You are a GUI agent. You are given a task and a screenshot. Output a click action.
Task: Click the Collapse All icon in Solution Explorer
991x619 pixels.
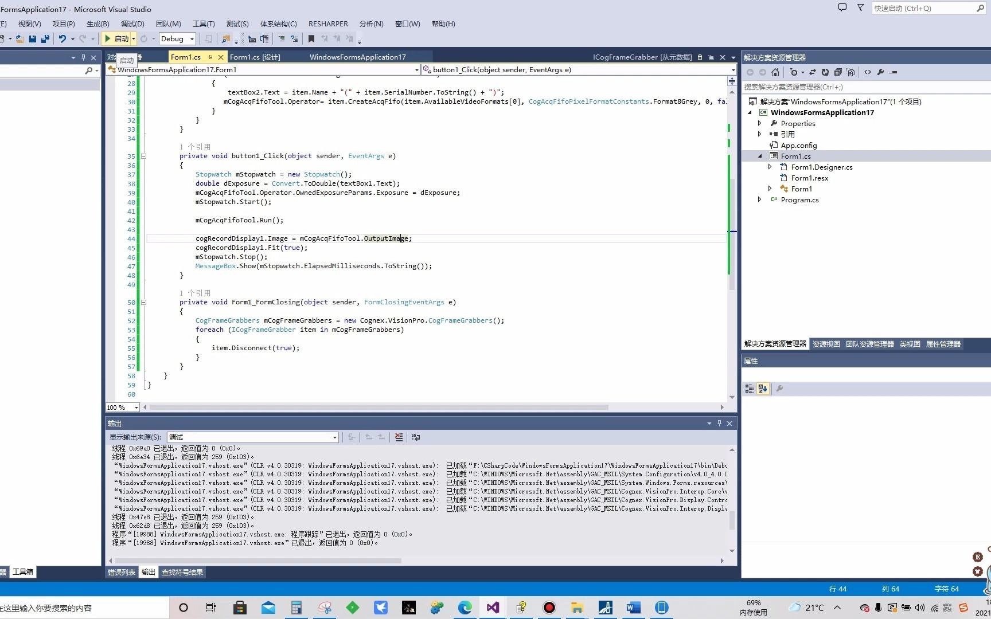click(838, 72)
